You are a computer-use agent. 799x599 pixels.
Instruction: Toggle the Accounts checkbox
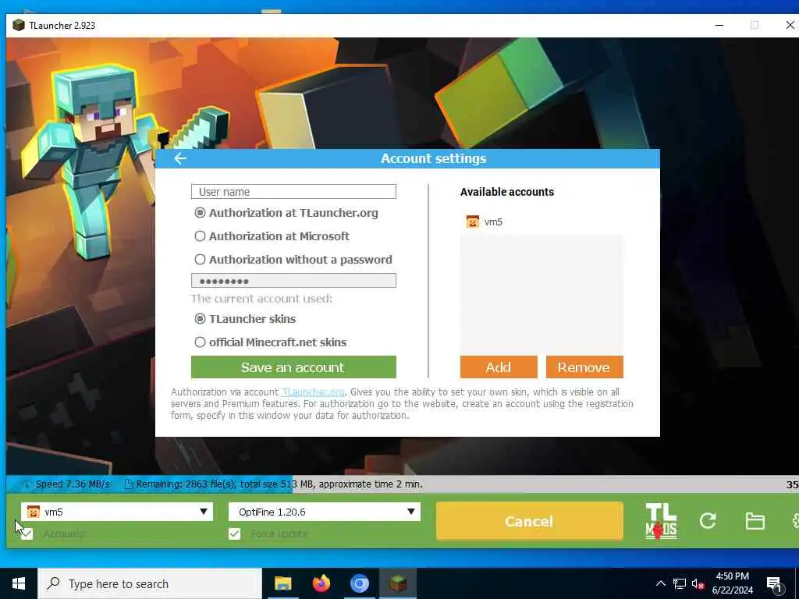tap(27, 533)
